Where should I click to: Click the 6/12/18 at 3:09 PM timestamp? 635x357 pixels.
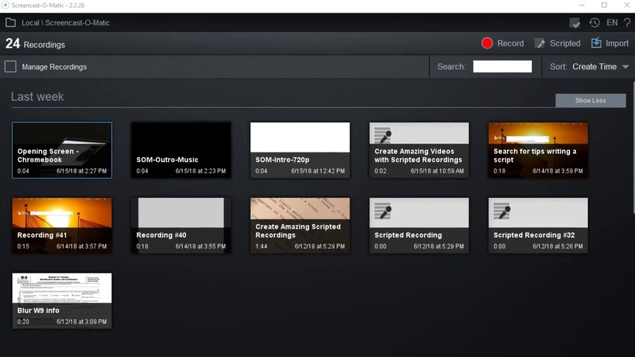click(x=81, y=321)
